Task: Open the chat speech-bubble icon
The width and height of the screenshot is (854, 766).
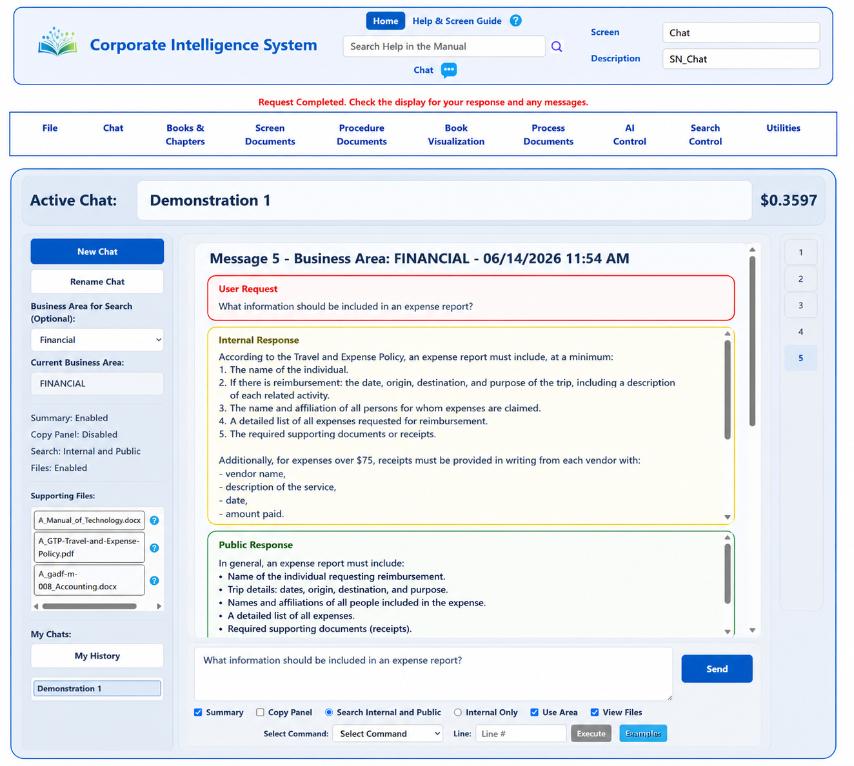Action: (449, 70)
